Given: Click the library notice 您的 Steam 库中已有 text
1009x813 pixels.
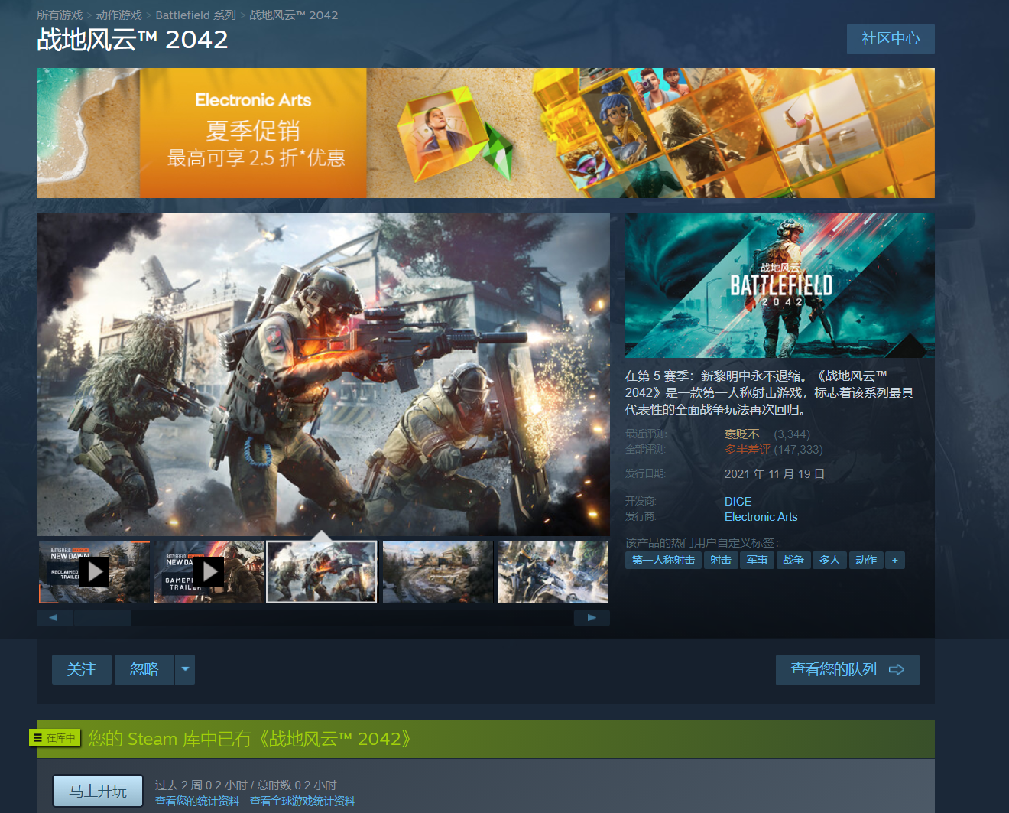Looking at the screenshot, I should pyautogui.click(x=249, y=739).
